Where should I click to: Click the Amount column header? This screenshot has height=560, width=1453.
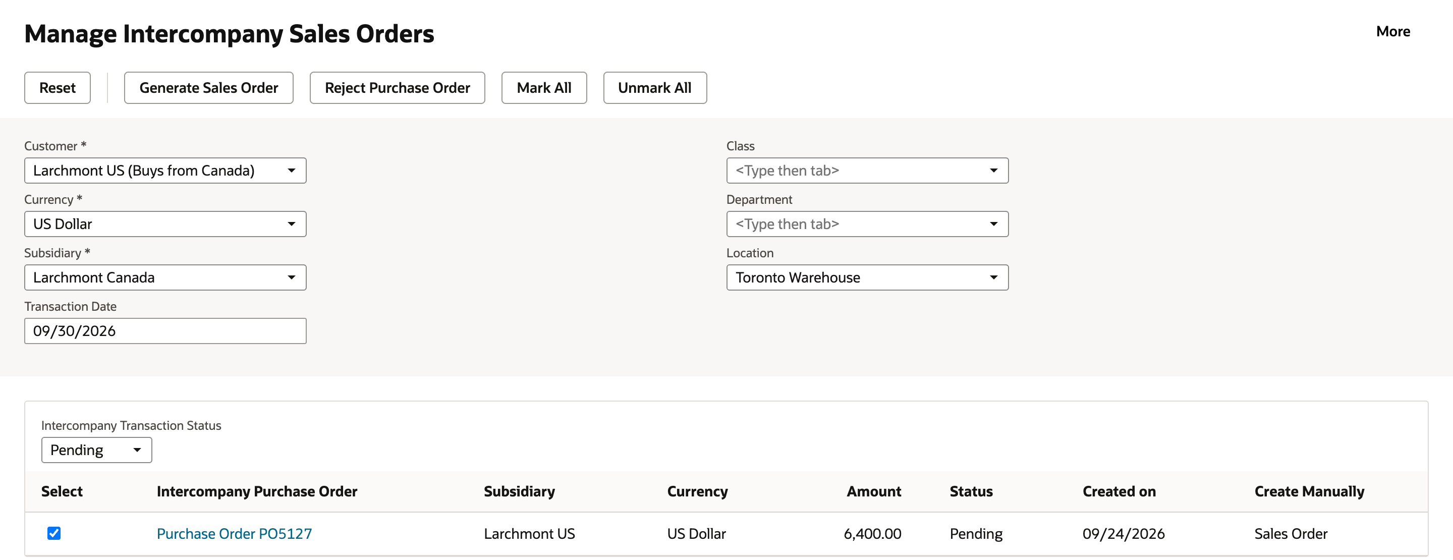pos(873,491)
